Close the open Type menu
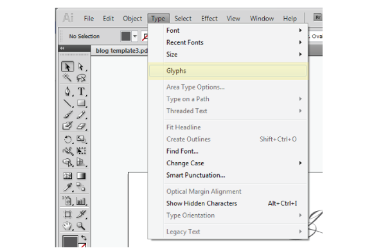392x249 pixels. [158, 19]
